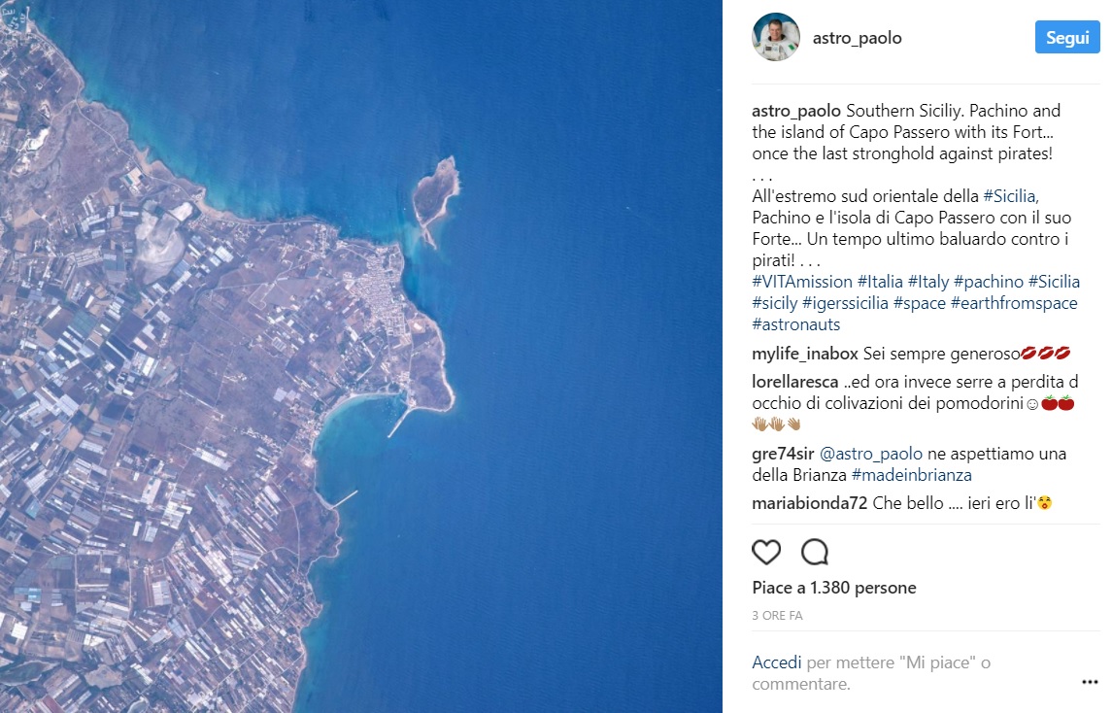This screenshot has width=1112, height=713.
Task: Click the comment speech bubble icon
Action: pyautogui.click(x=815, y=553)
